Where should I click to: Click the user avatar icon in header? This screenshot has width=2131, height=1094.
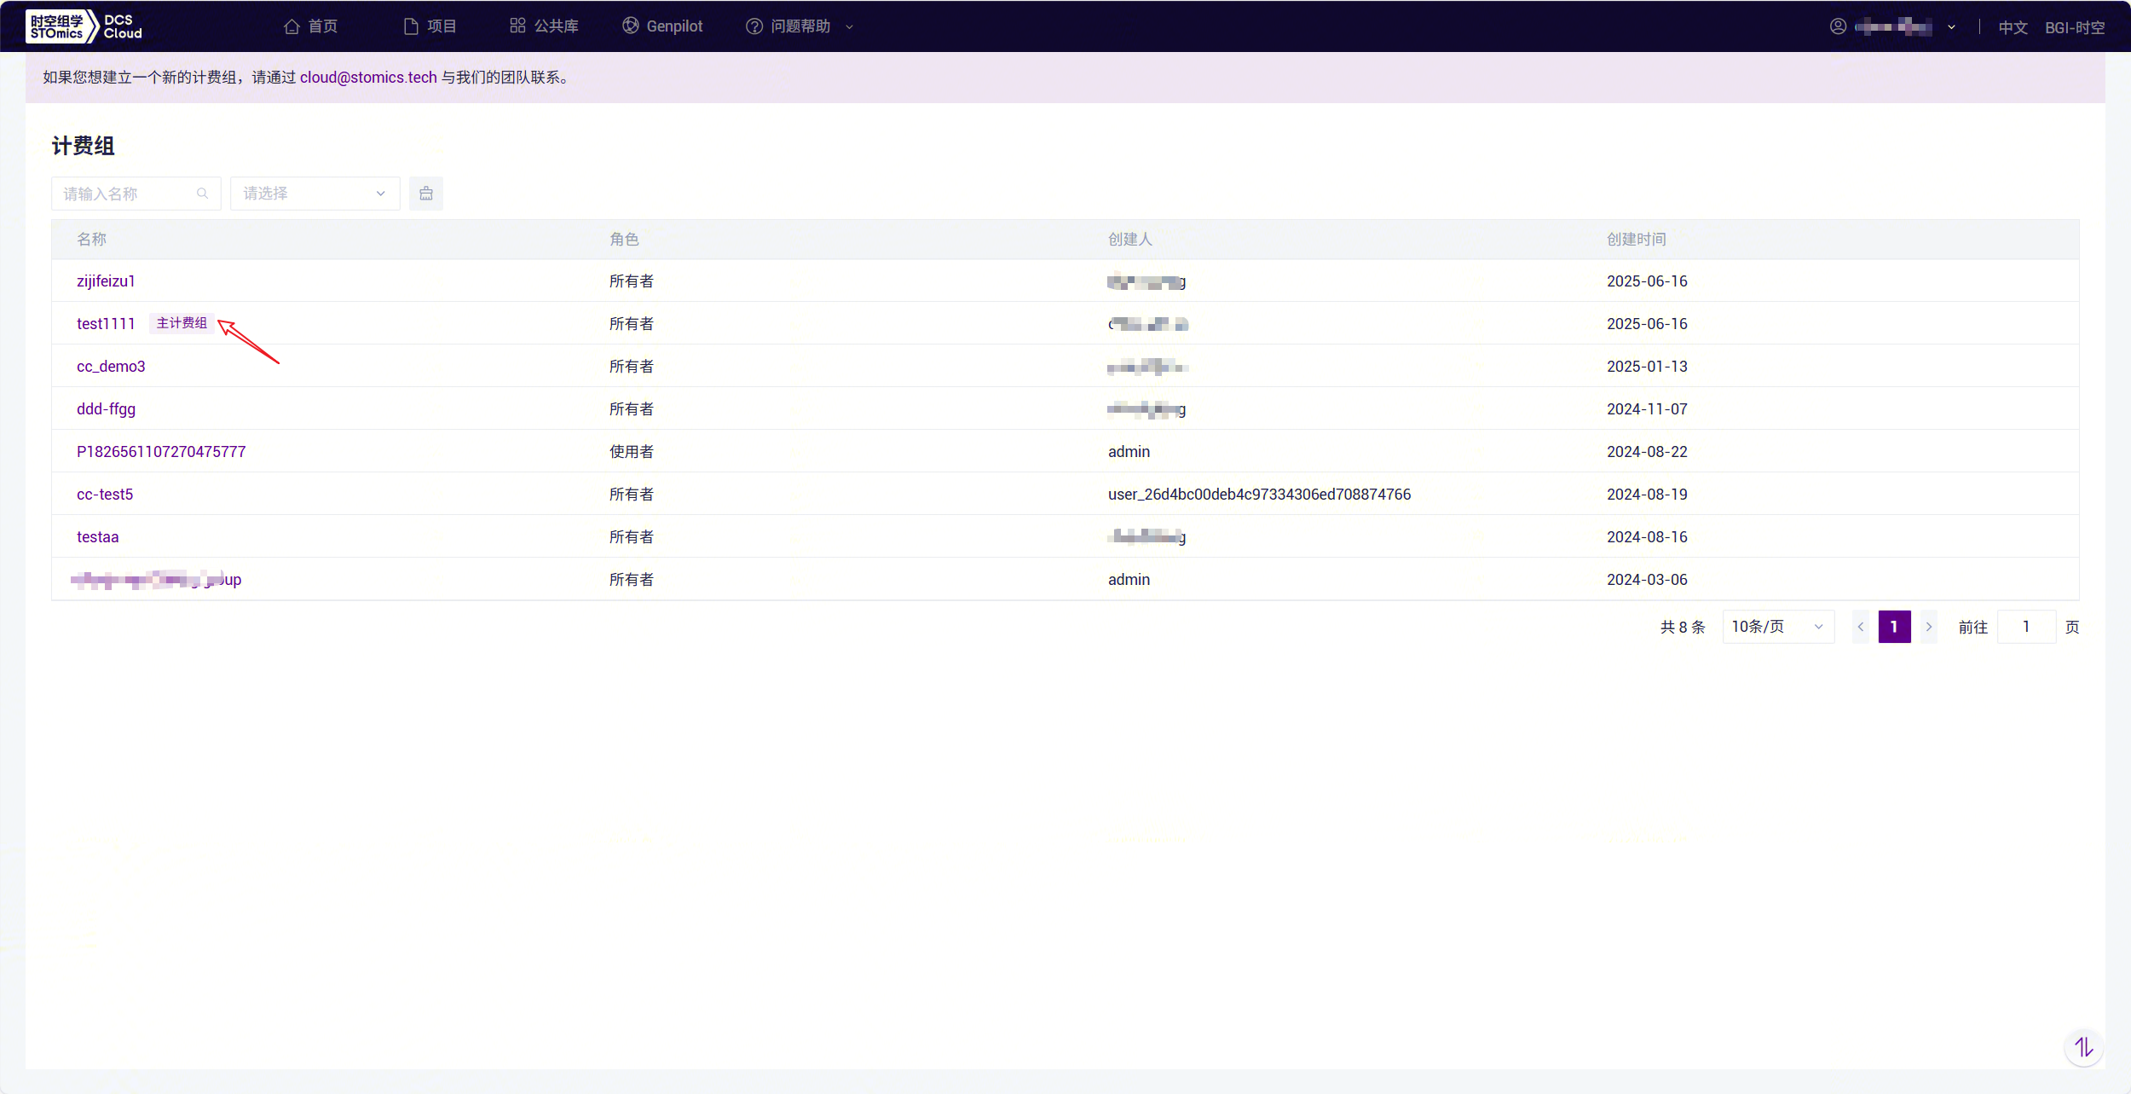[1838, 26]
